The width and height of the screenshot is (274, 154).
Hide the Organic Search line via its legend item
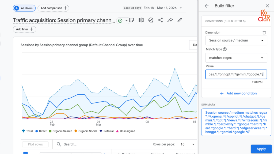[x=60, y=131]
